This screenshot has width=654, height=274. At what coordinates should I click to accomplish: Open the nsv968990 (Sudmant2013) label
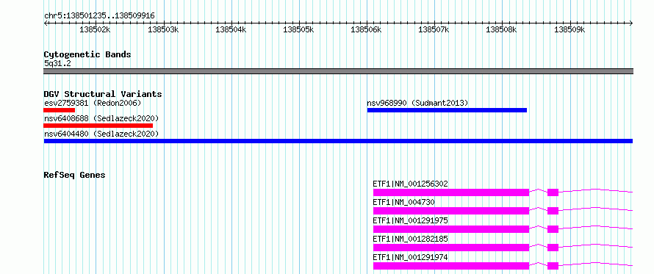click(x=417, y=103)
